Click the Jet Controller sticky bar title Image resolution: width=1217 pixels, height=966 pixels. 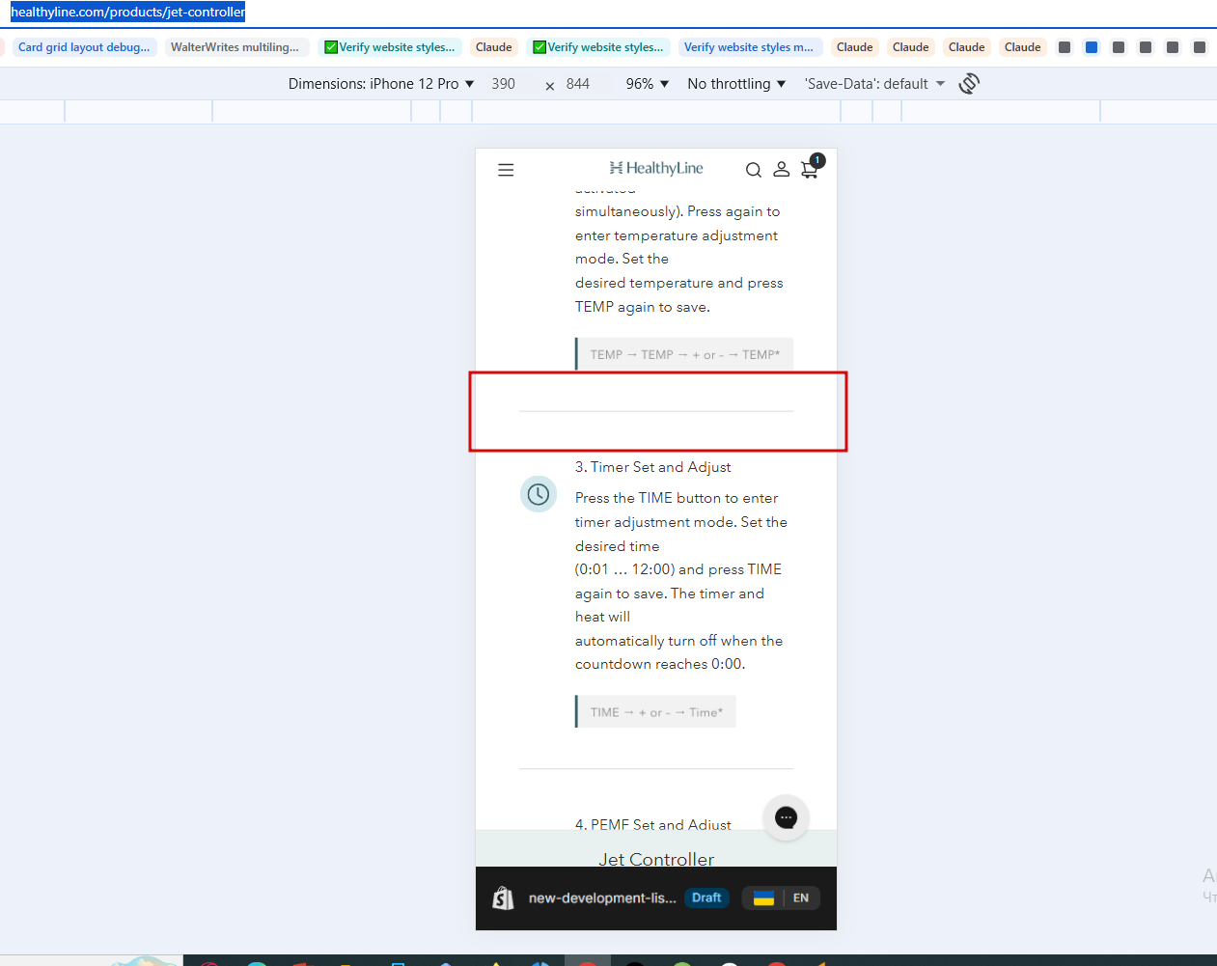(x=656, y=859)
